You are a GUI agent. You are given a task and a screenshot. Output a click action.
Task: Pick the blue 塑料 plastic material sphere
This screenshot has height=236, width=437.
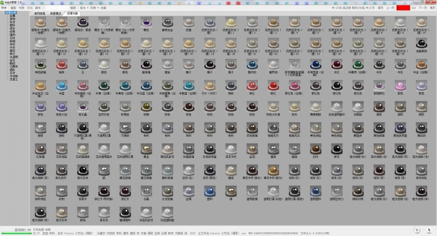210,191
